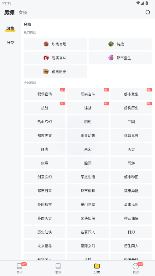Switch to the 女频 tab

(23, 13)
